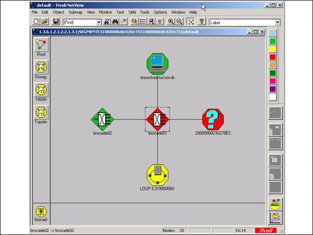Click the grey panel button with document and label
The width and height of the screenshot is (313, 235).
(275, 130)
